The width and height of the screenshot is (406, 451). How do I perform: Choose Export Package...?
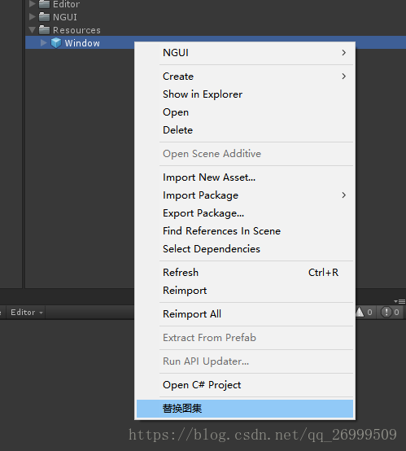click(x=245, y=213)
